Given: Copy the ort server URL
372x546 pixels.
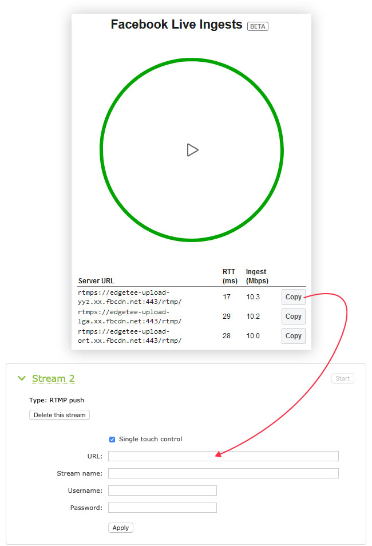Looking at the screenshot, I should point(293,336).
